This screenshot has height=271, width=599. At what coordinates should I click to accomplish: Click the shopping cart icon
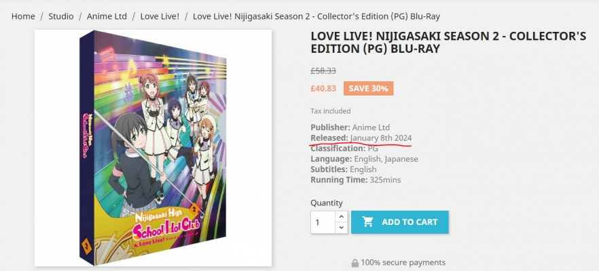coord(368,222)
